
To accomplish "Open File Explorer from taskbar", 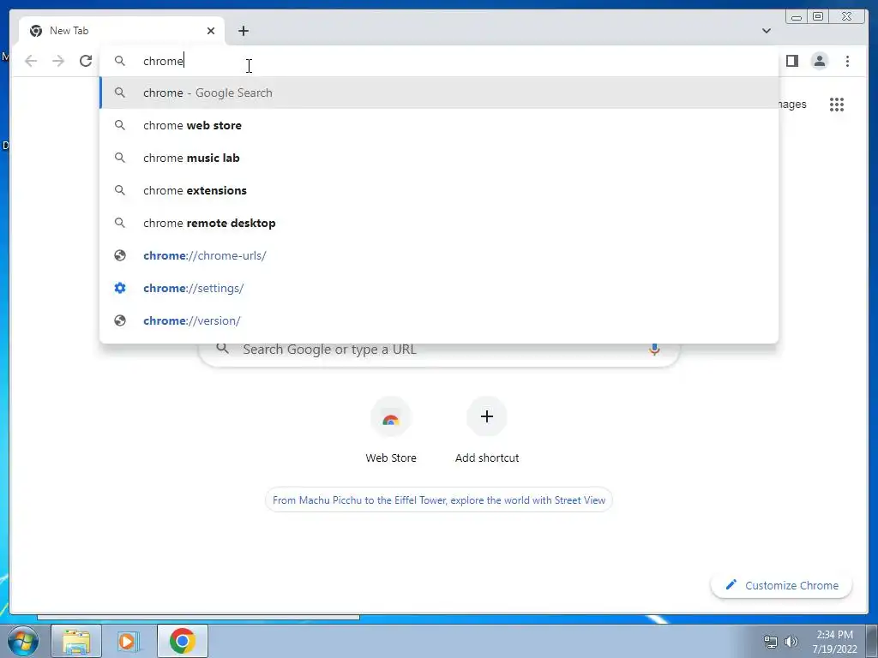I will click(76, 641).
